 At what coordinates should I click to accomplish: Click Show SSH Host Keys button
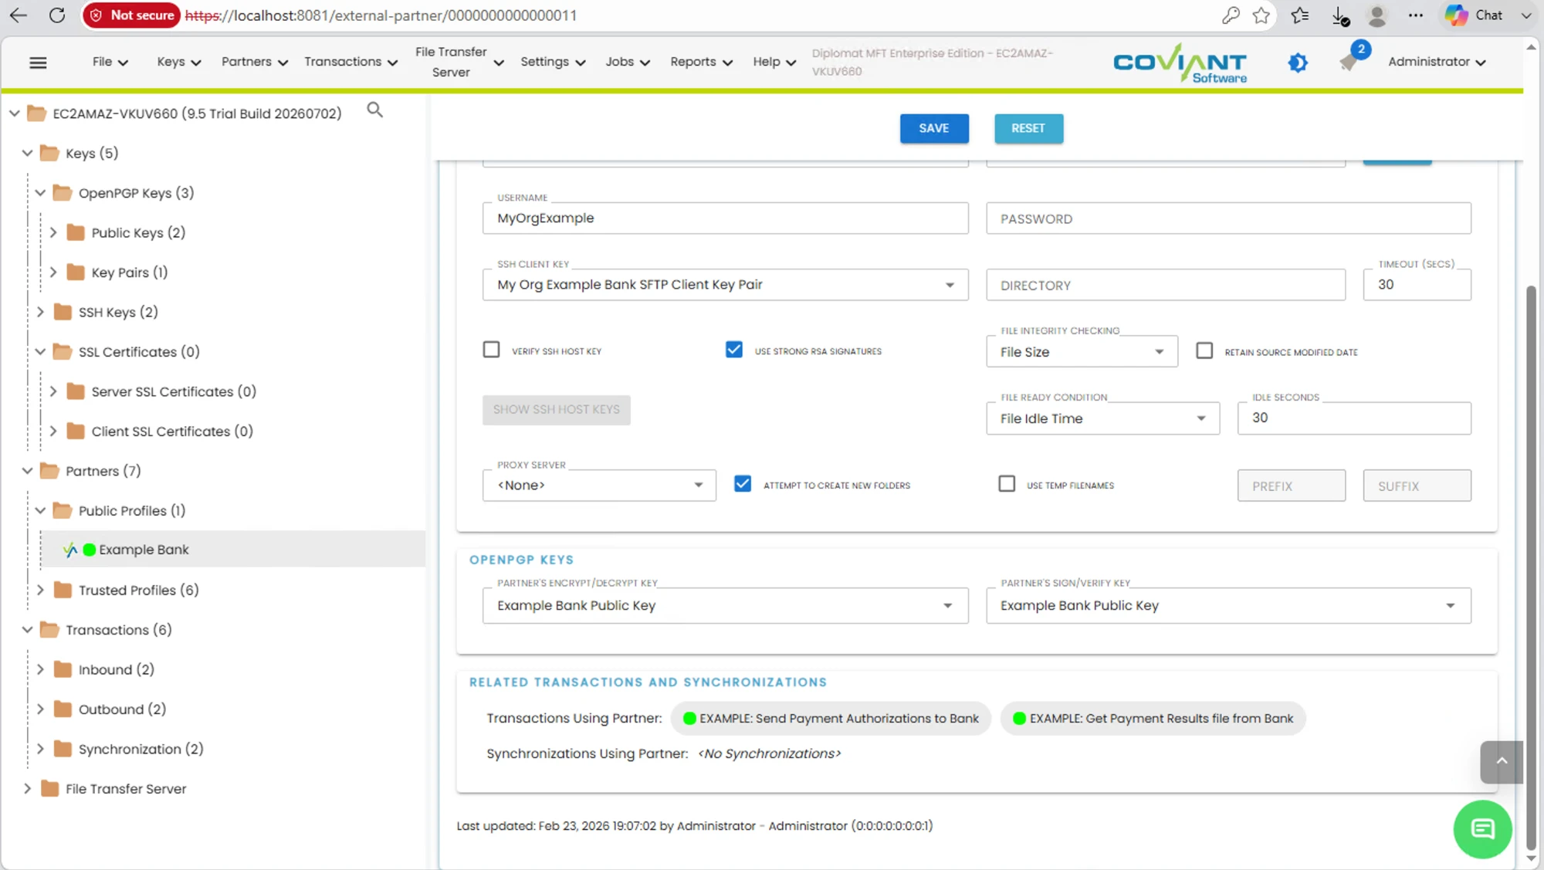pyautogui.click(x=557, y=409)
